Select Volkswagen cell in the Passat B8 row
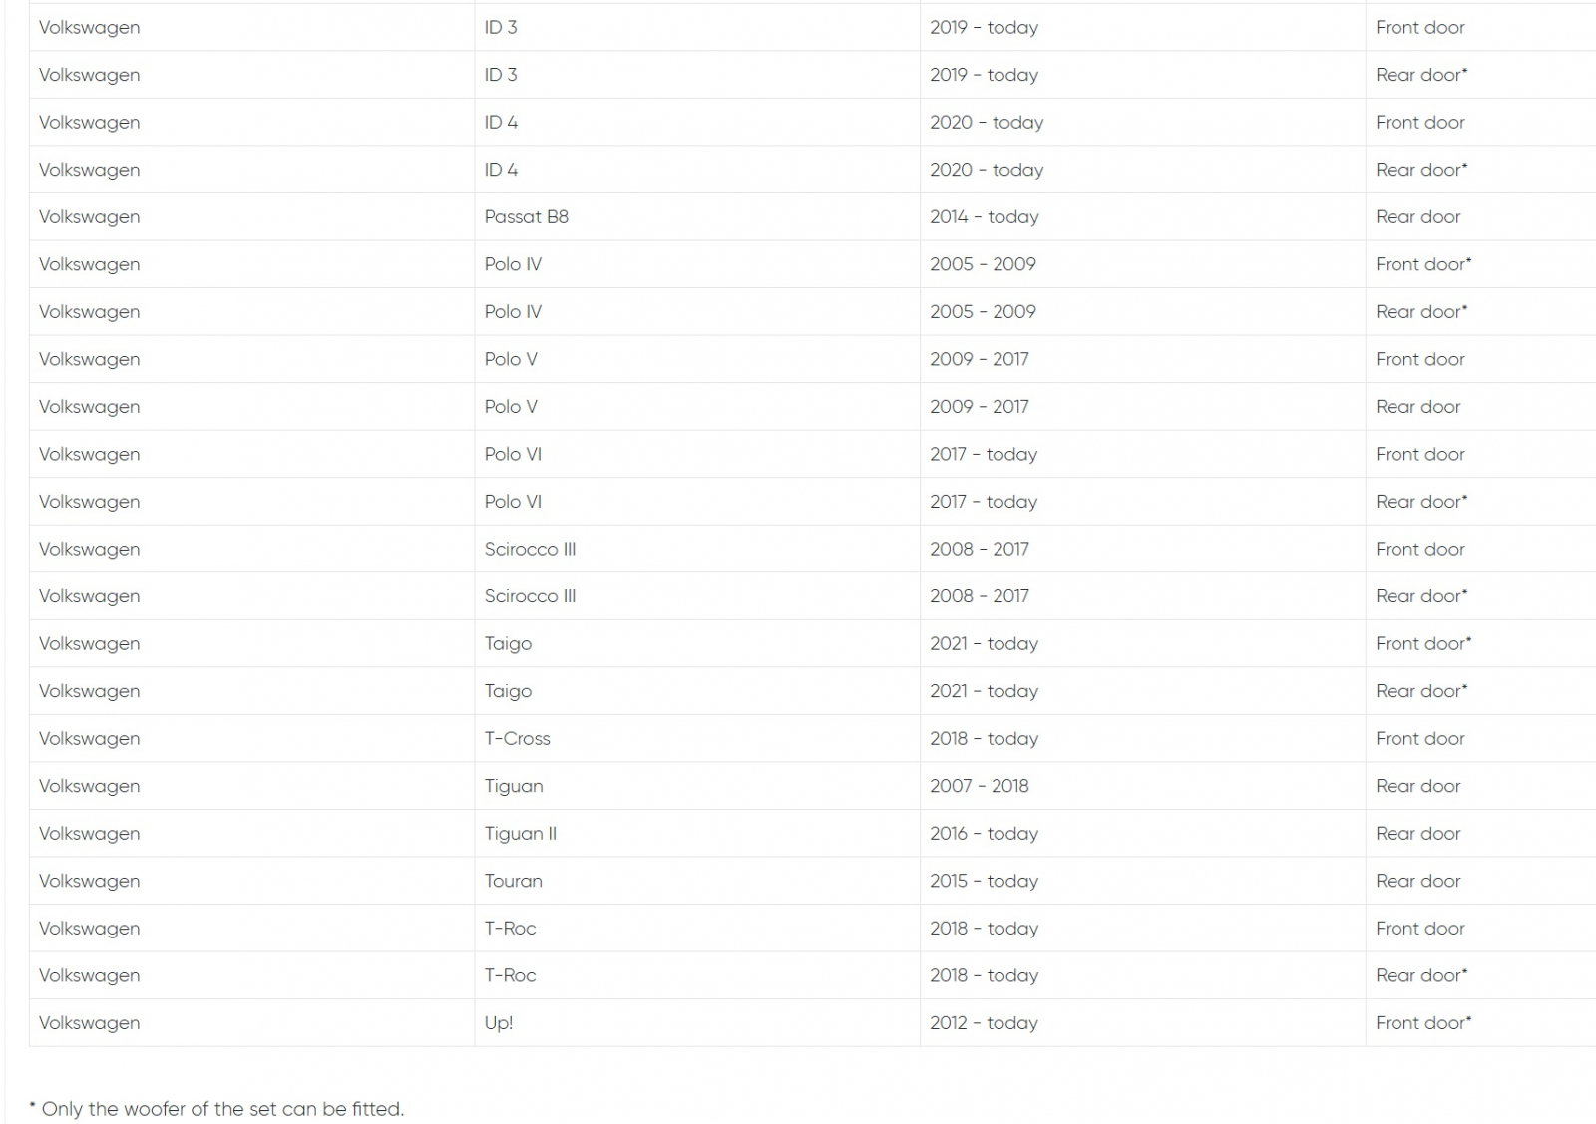 tap(89, 217)
